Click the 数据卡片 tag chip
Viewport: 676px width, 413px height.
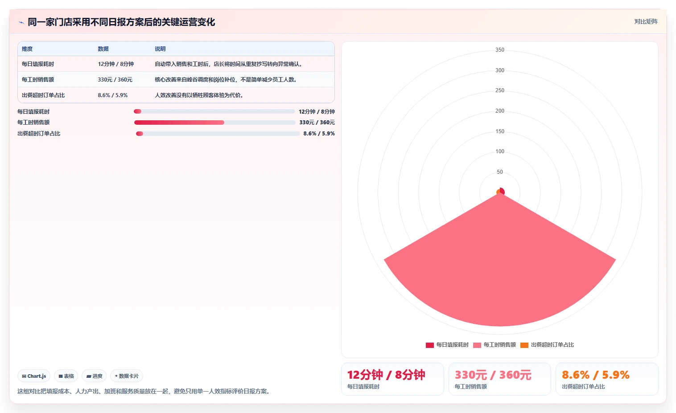(127, 376)
